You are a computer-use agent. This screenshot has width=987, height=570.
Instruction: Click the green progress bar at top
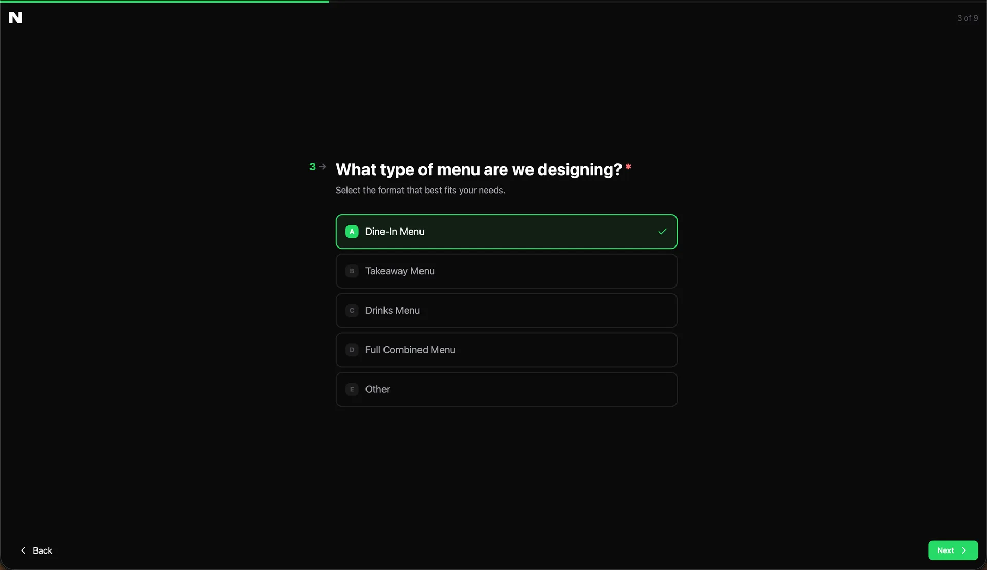pyautogui.click(x=164, y=2)
